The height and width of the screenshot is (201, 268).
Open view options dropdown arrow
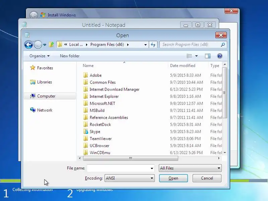pos(196,56)
